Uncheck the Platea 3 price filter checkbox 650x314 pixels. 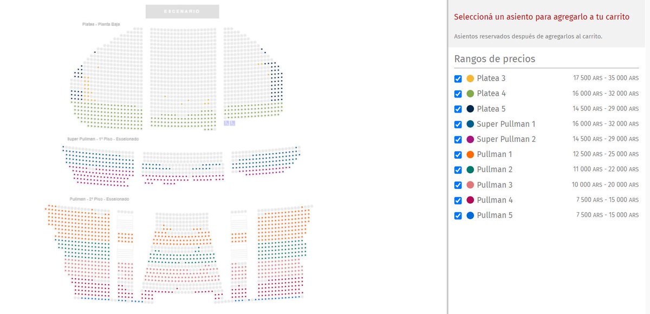pyautogui.click(x=458, y=78)
